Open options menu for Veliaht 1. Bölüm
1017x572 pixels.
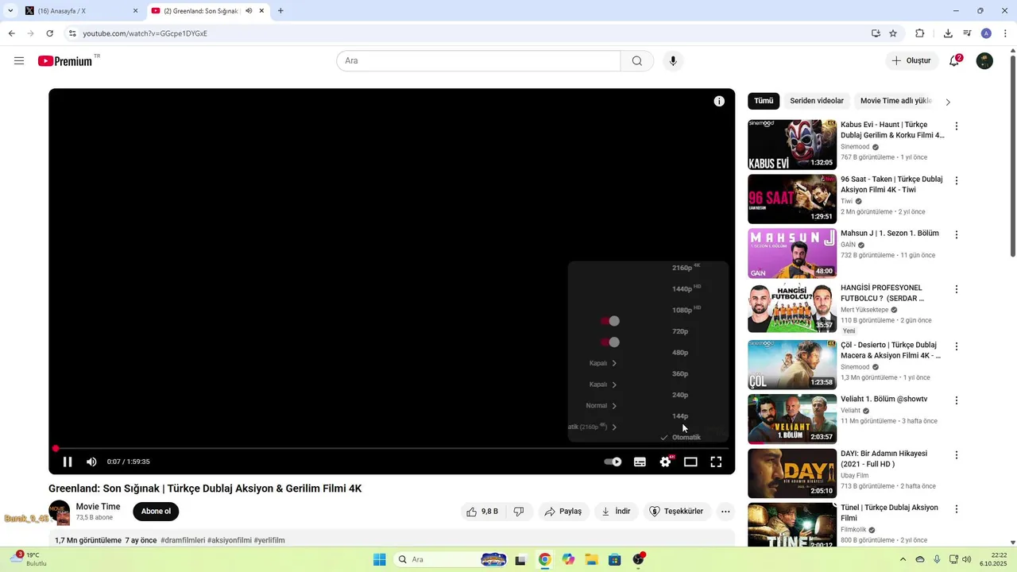[957, 400]
